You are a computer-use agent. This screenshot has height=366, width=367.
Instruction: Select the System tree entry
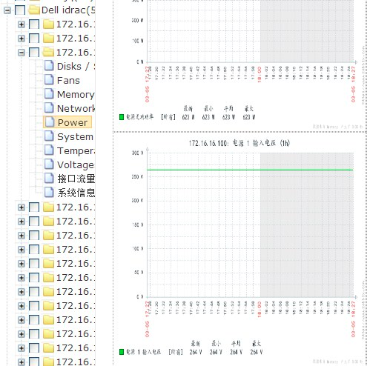click(x=75, y=136)
